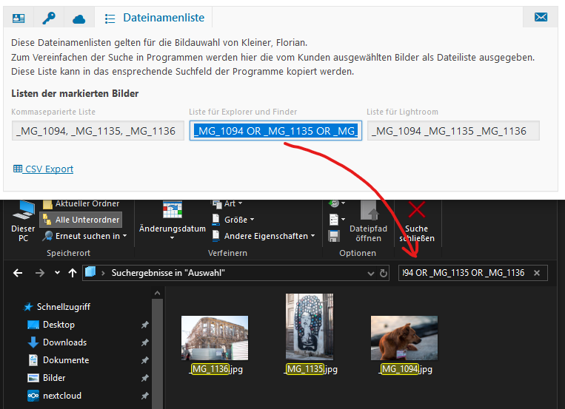Viewport: 565px width, 409px height.
Task: Click the comma-separated list field
Action: pyautogui.click(x=97, y=131)
